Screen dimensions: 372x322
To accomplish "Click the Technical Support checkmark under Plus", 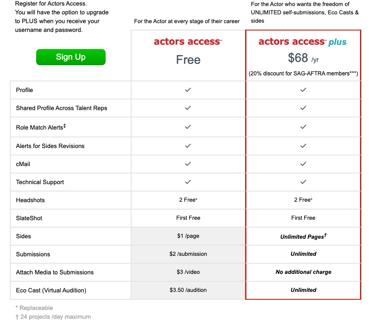I will [303, 182].
